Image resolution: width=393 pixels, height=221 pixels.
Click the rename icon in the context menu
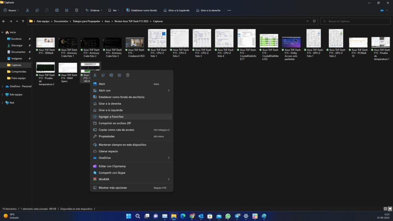[111, 75]
